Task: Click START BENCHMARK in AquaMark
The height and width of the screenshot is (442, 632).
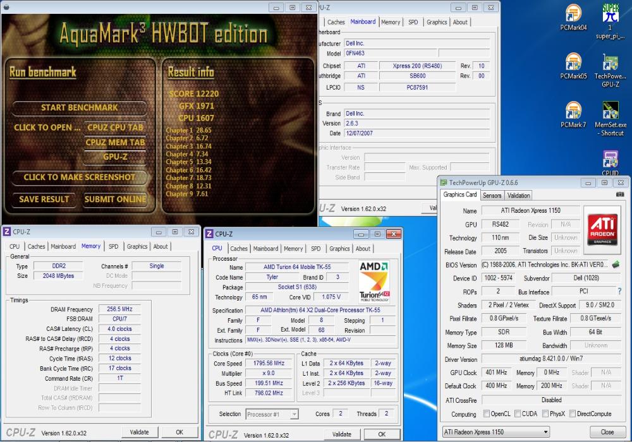Action: 80,107
